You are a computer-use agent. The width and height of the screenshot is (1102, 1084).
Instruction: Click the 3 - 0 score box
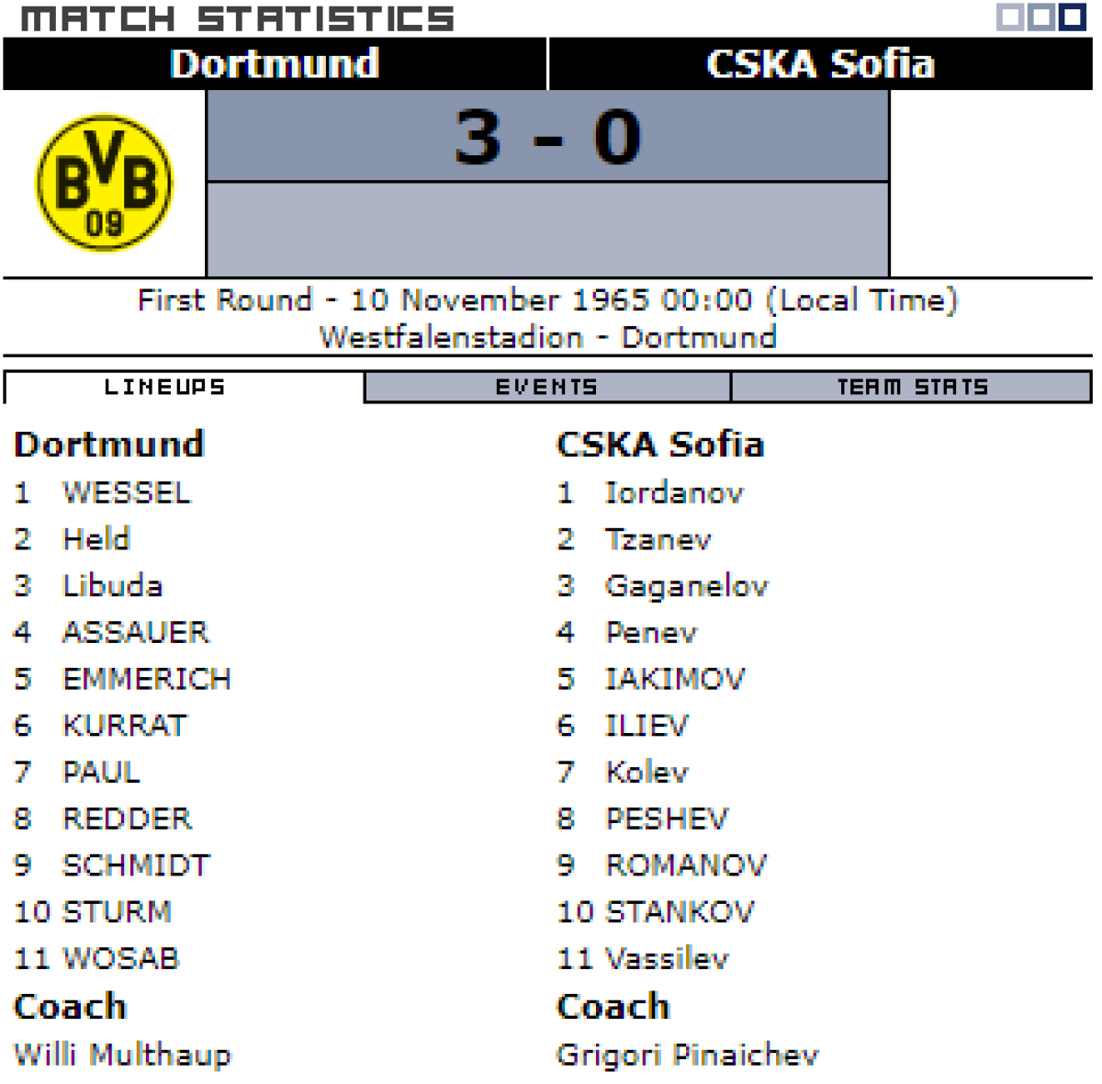pyautogui.click(x=547, y=137)
